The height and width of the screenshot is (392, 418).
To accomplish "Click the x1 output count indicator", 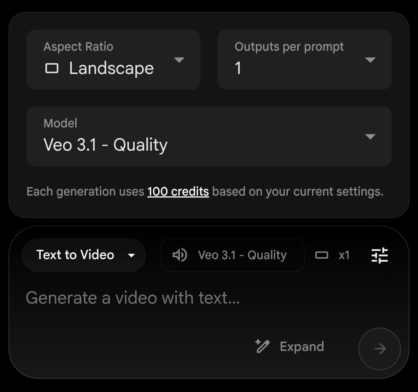I will 344,255.
